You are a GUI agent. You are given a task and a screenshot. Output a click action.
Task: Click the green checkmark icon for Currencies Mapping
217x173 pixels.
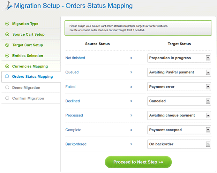[x=7, y=66]
